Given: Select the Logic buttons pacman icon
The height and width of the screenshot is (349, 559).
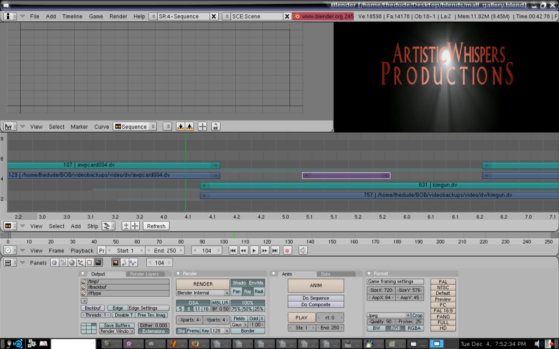Looking at the screenshot, I should pyautogui.click(x=54, y=262).
